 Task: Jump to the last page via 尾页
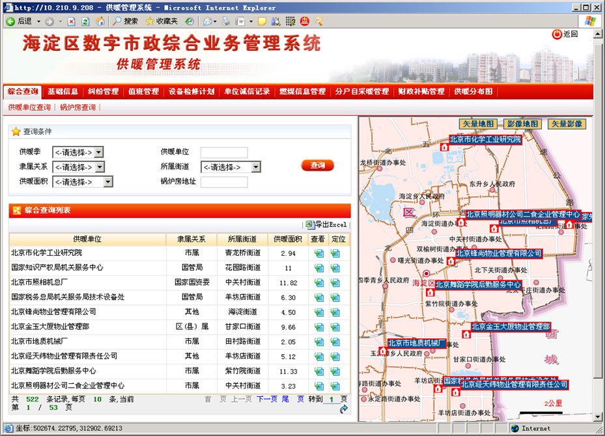pyautogui.click(x=293, y=400)
